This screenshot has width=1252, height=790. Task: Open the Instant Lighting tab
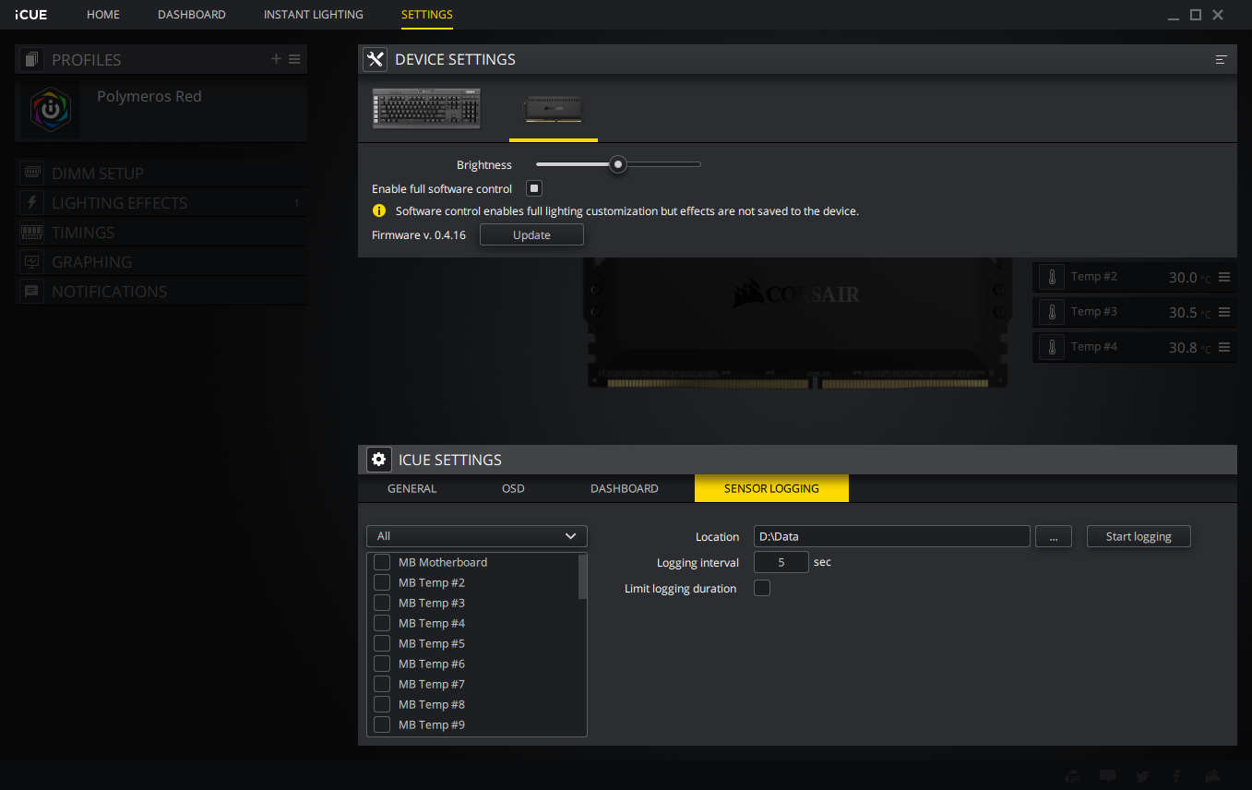(314, 15)
